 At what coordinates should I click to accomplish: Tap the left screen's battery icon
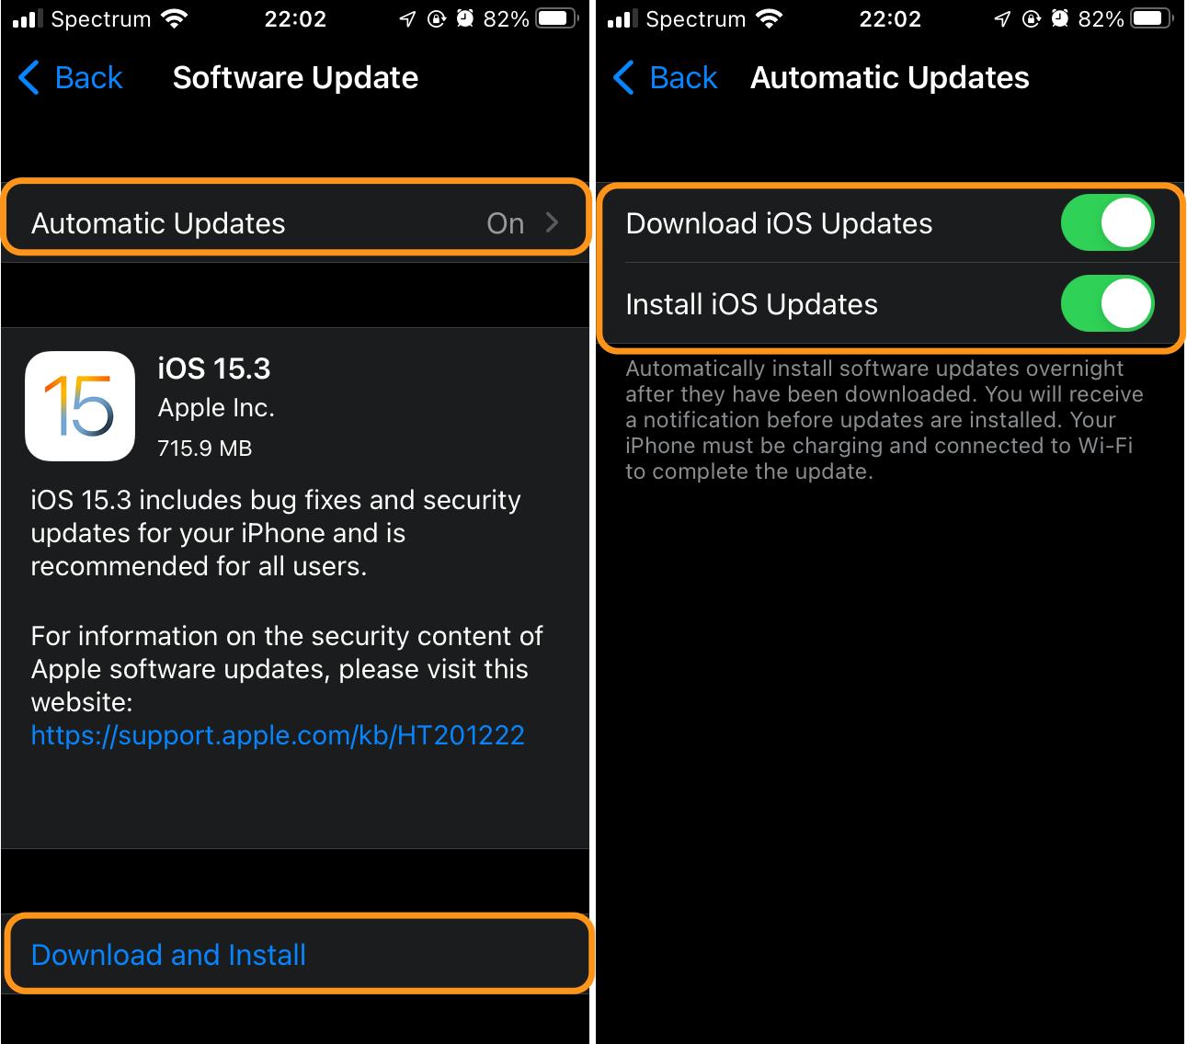click(x=557, y=18)
